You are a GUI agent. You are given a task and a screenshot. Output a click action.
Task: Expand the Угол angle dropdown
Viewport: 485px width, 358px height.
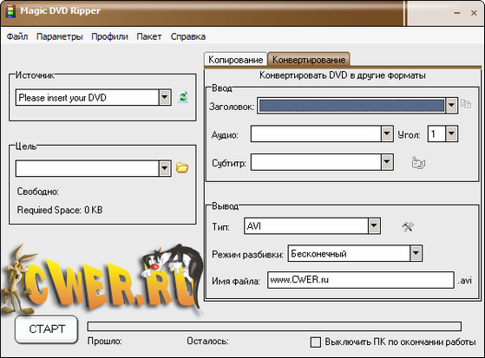pos(451,133)
